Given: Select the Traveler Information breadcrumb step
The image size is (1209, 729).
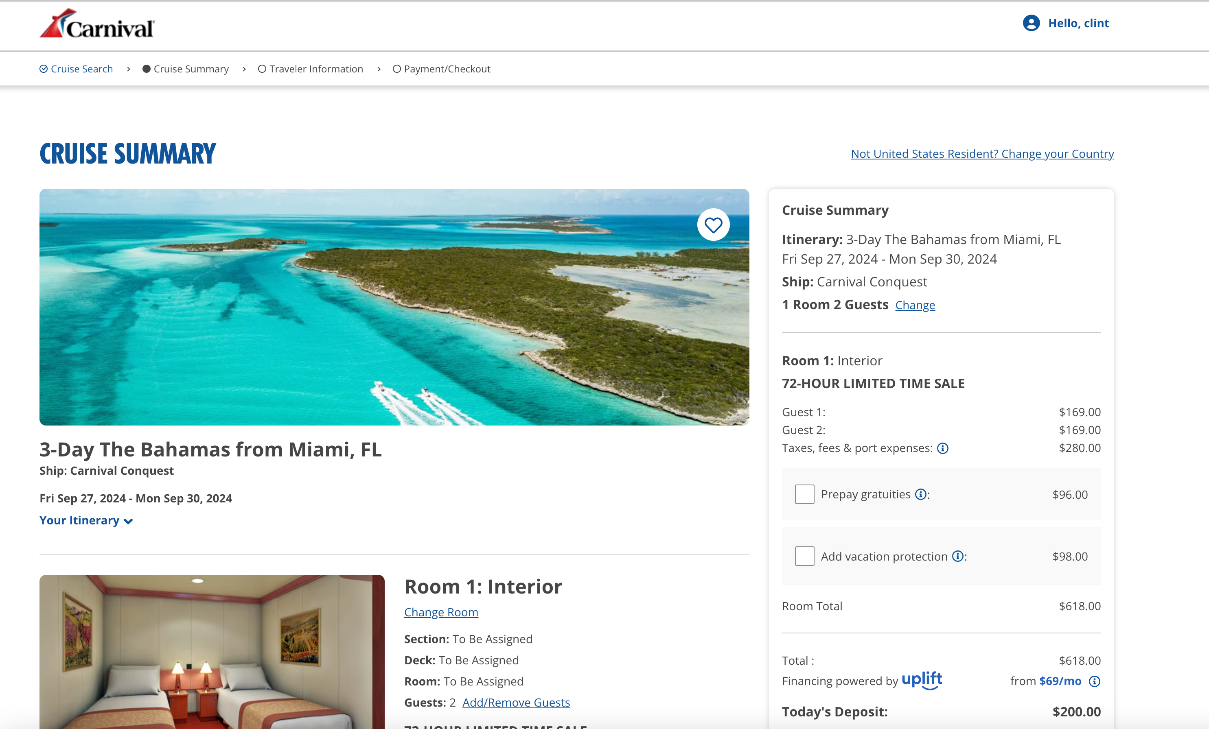Looking at the screenshot, I should point(311,69).
